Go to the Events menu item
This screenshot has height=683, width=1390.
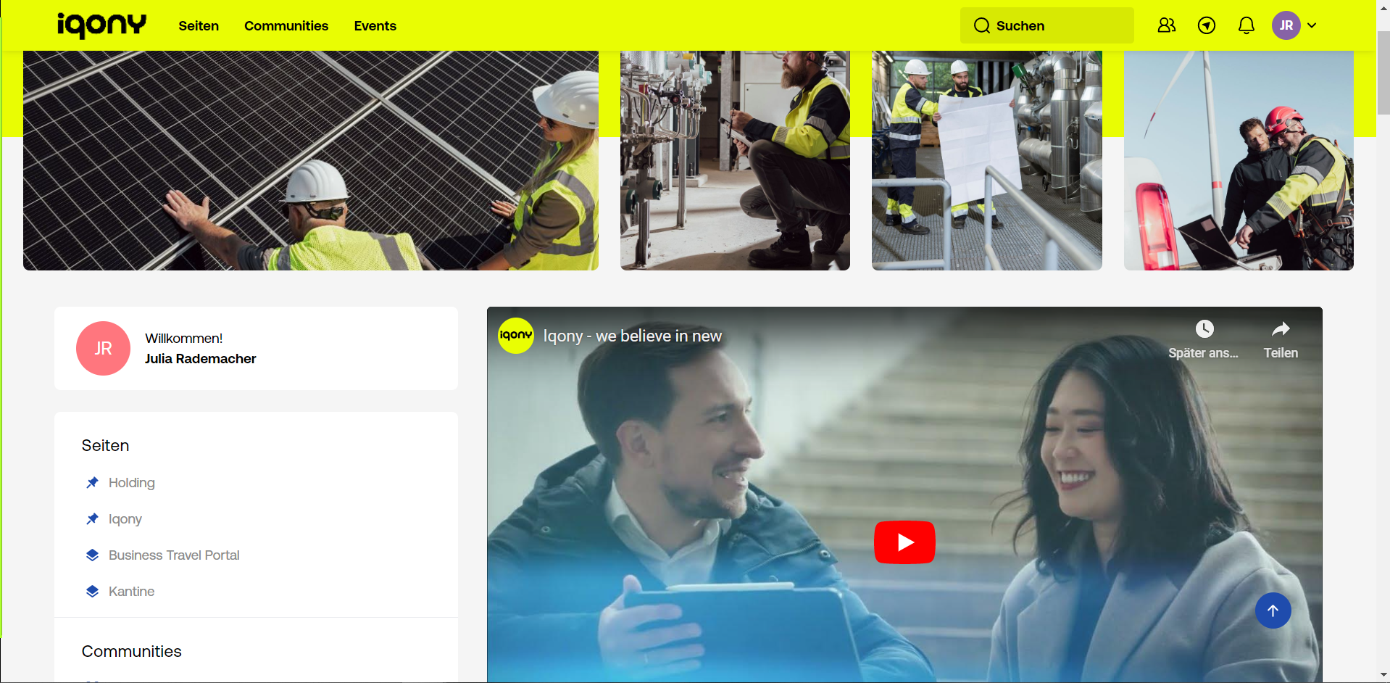pos(375,25)
